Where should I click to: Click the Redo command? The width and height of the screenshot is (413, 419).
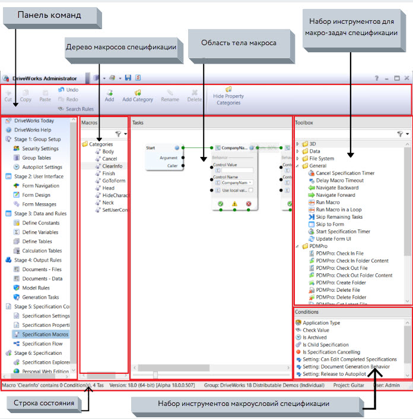(x=68, y=99)
